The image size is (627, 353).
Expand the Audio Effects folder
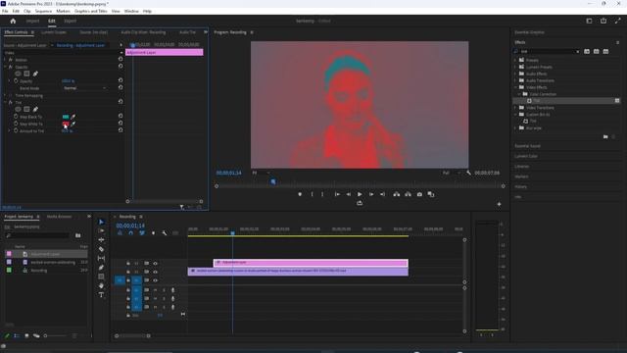[515, 74]
